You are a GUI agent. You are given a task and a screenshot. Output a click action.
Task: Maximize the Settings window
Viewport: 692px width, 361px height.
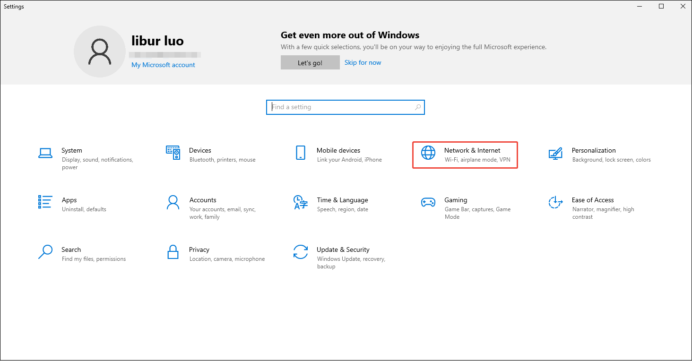[x=661, y=6]
